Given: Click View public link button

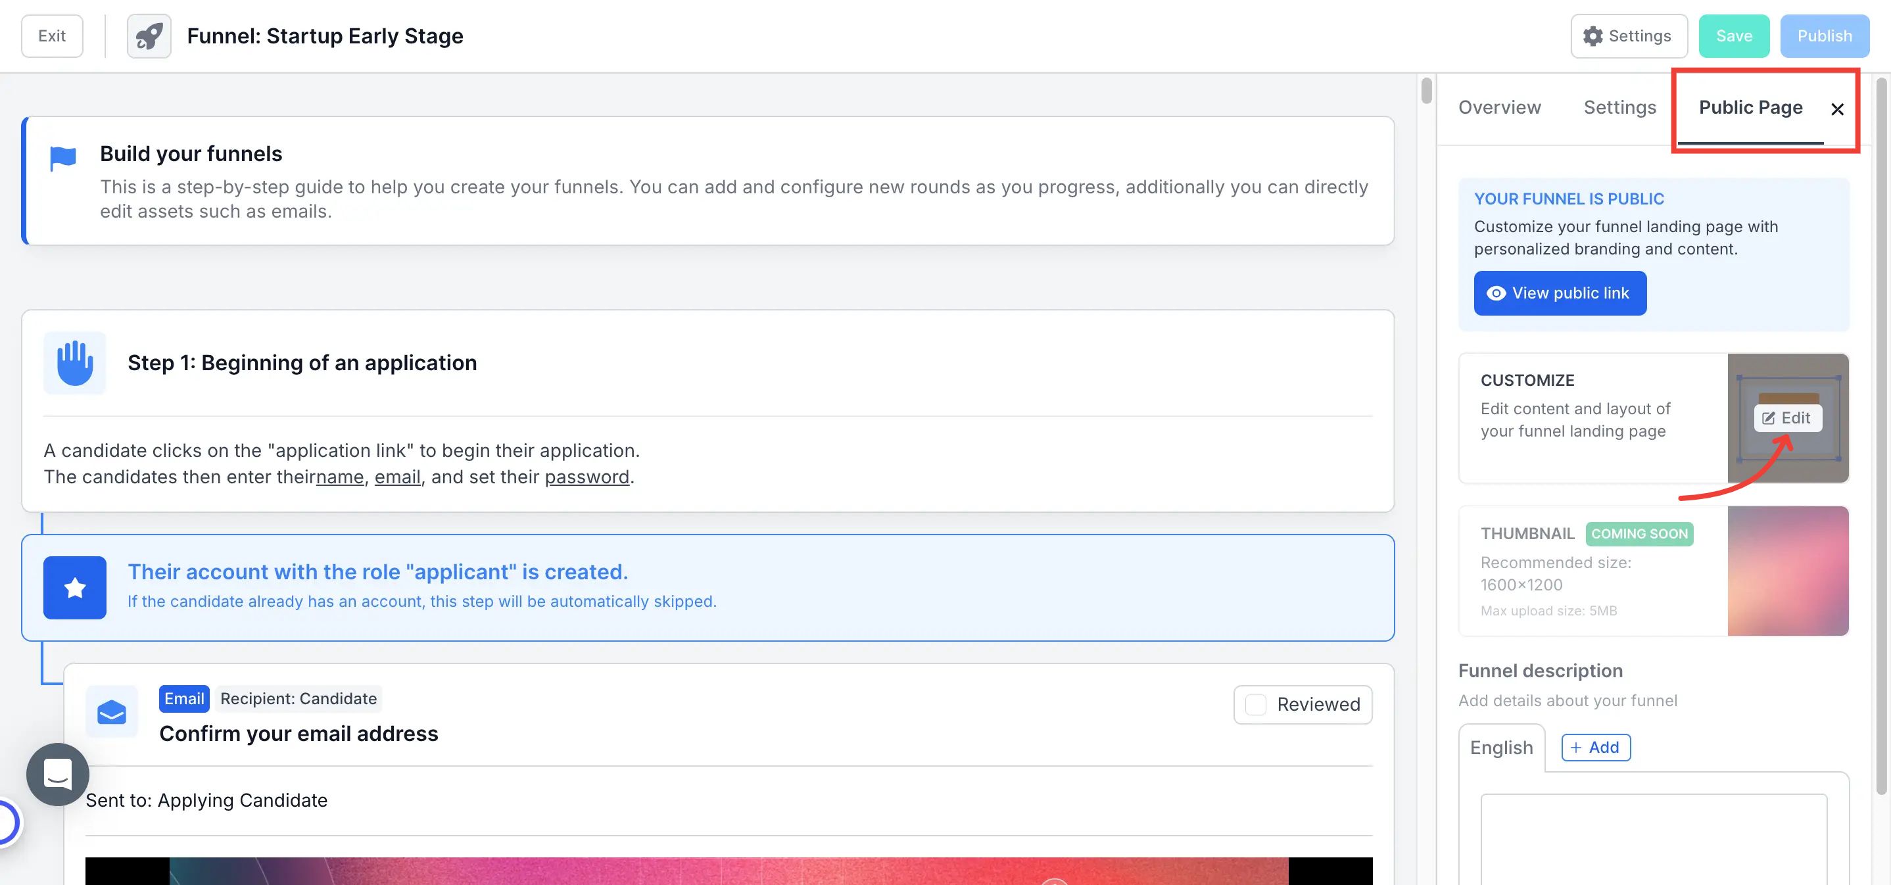Looking at the screenshot, I should [1559, 293].
